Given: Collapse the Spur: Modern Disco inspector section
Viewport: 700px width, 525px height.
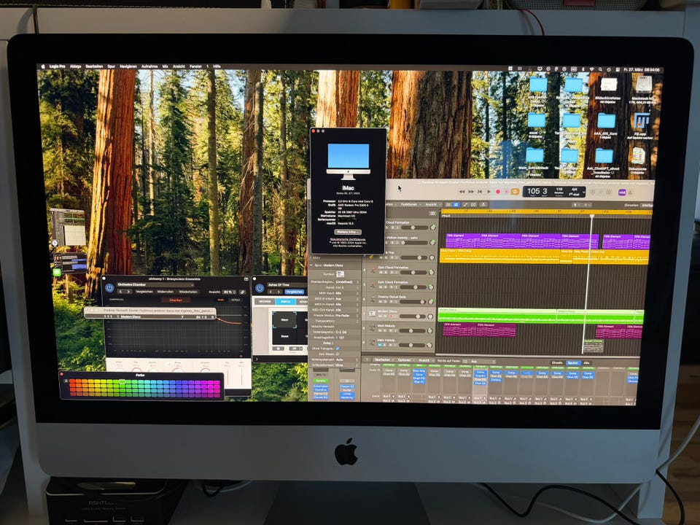Looking at the screenshot, I should pos(311,265).
